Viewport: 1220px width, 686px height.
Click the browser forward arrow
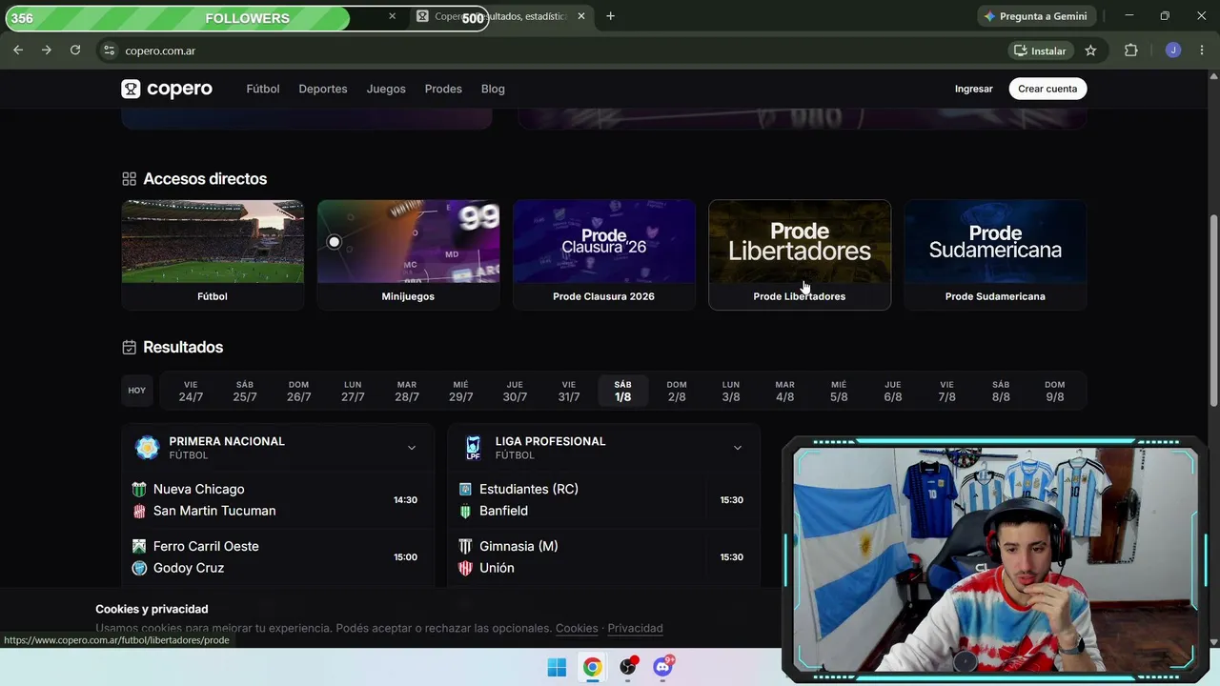(x=47, y=50)
